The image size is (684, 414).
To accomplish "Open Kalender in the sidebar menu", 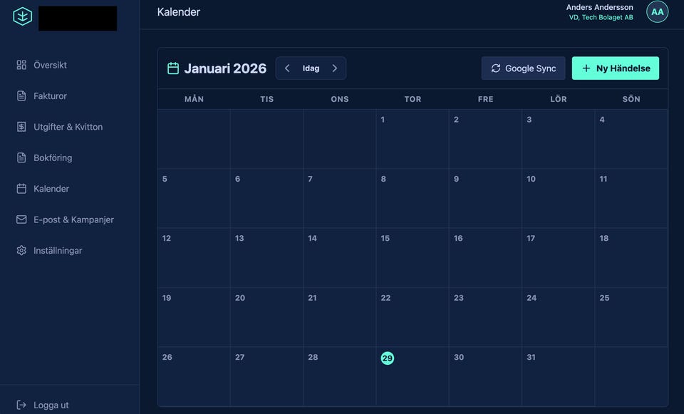I will click(51, 189).
